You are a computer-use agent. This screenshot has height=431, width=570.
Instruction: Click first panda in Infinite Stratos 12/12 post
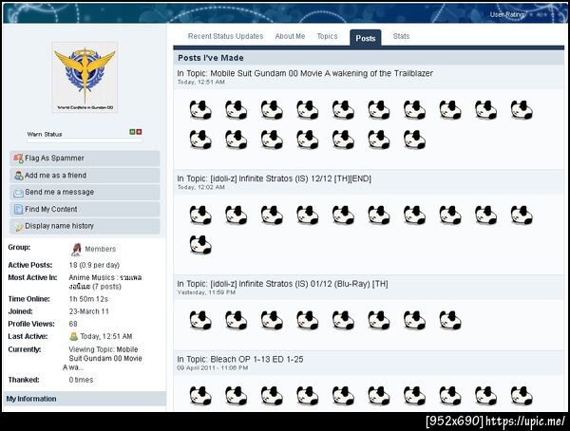[x=200, y=215]
